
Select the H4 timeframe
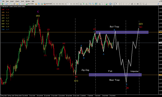click(x=68, y=4)
